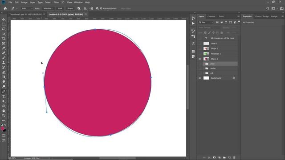The width and height of the screenshot is (285, 160).
Task: Open the search icon at top right
Action: 268,8
